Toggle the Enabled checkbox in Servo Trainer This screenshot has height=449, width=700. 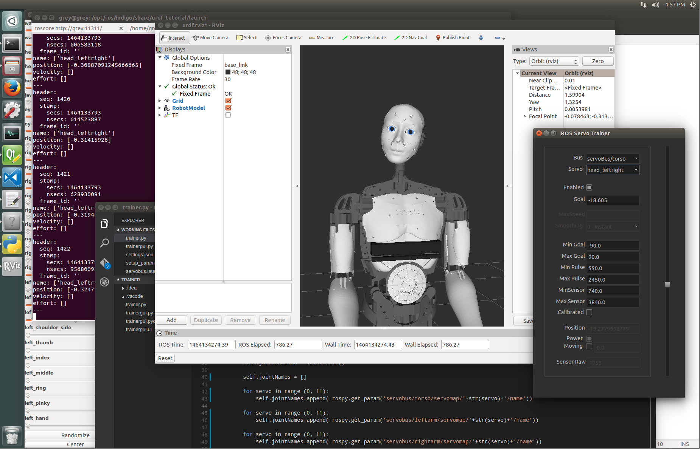pyautogui.click(x=589, y=187)
